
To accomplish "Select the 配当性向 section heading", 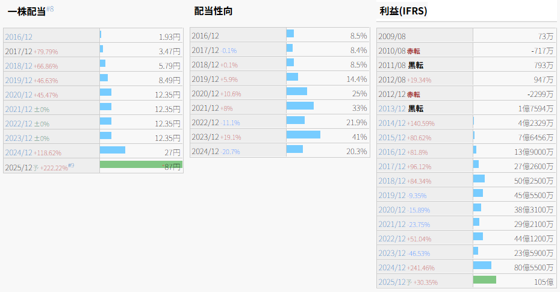I will [x=213, y=11].
